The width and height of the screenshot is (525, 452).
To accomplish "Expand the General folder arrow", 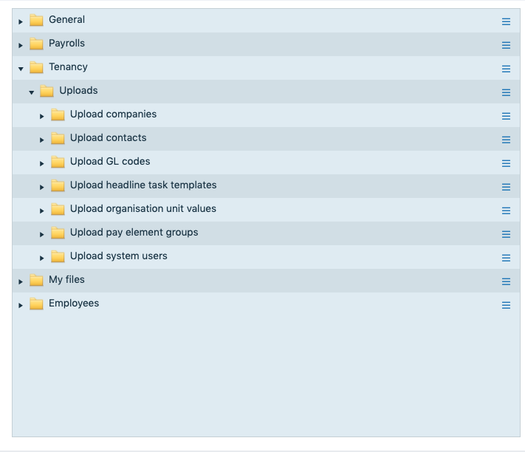I will point(21,21).
